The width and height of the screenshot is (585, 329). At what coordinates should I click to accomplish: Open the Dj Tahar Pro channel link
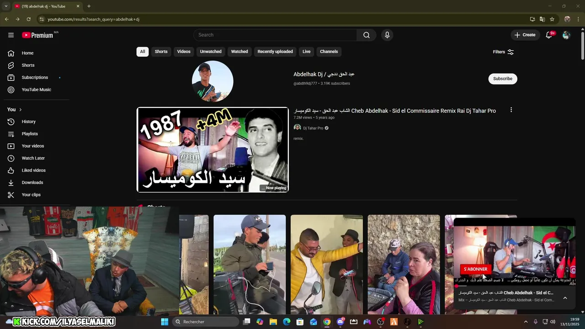point(313,128)
